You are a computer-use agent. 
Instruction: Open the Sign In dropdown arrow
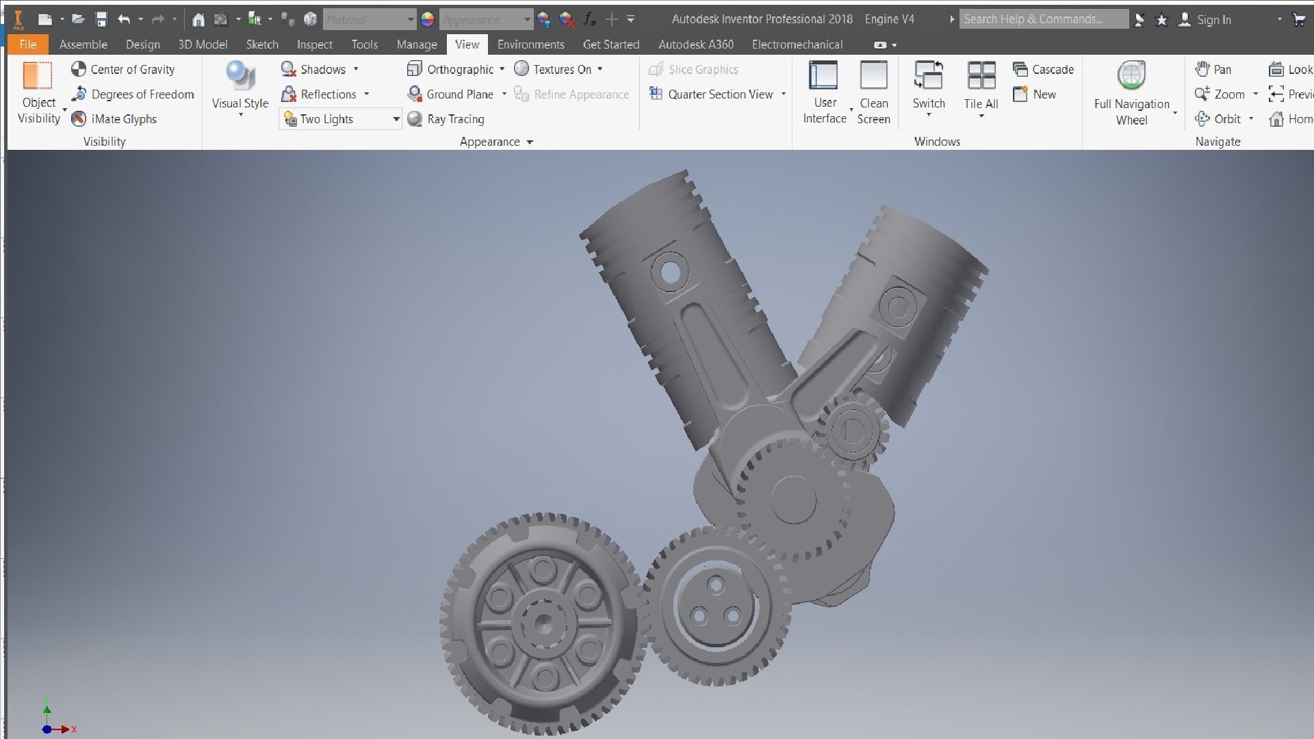pyautogui.click(x=1279, y=19)
